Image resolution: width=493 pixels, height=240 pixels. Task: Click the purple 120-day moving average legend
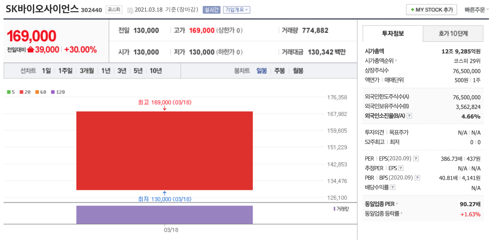tap(58, 92)
